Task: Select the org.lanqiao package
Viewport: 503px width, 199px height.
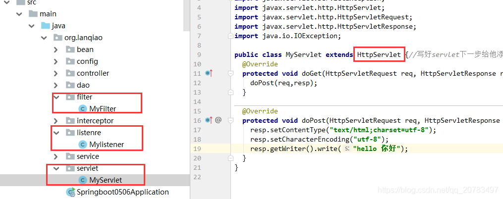Action: coord(83,38)
